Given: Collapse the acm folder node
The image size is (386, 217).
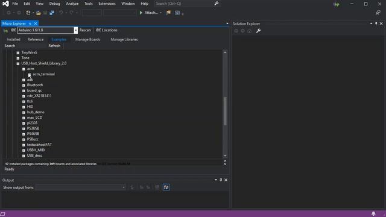Looking at the screenshot, I should tap(24, 69).
